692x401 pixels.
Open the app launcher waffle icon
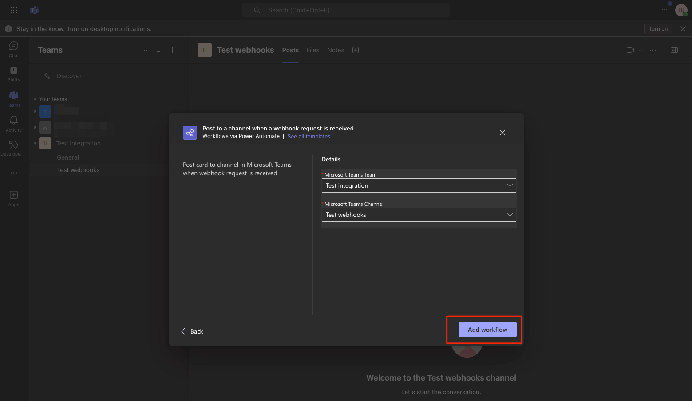click(14, 10)
